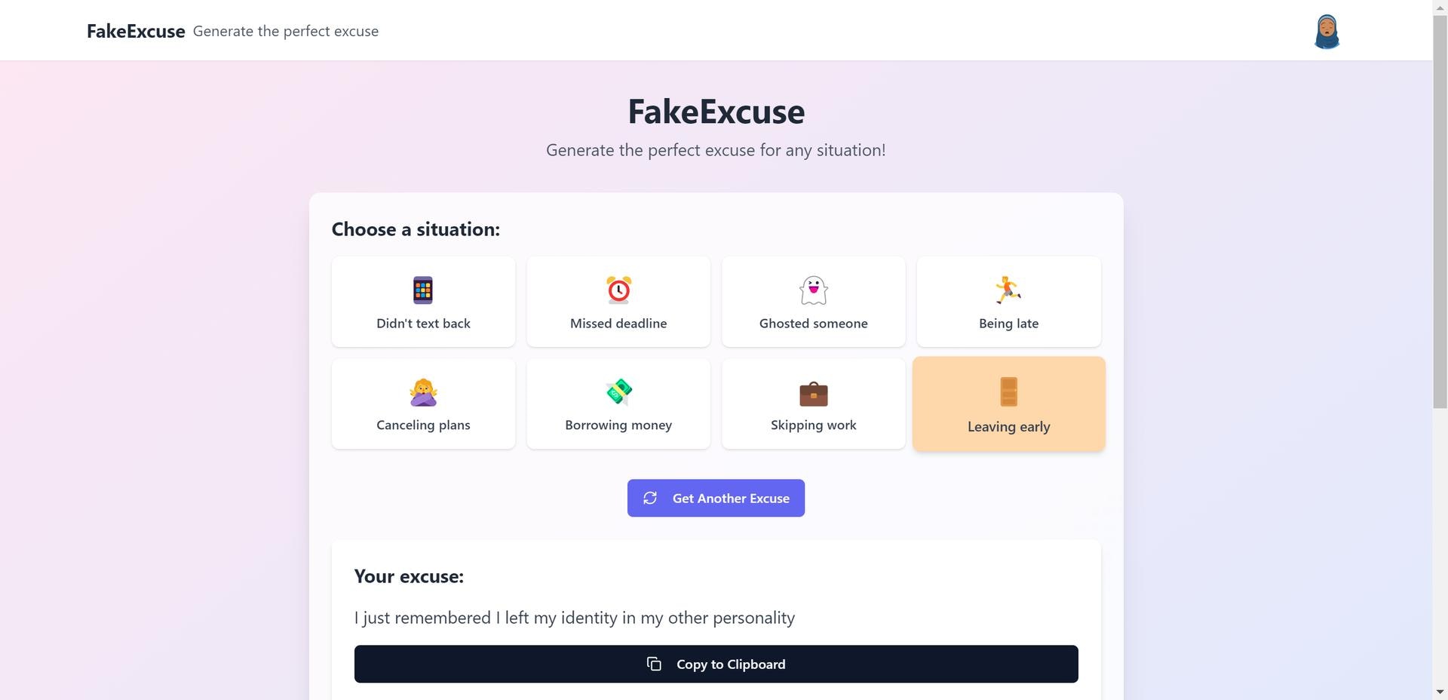Click the alarm clock icon for "Missed deadline"

pos(618,290)
